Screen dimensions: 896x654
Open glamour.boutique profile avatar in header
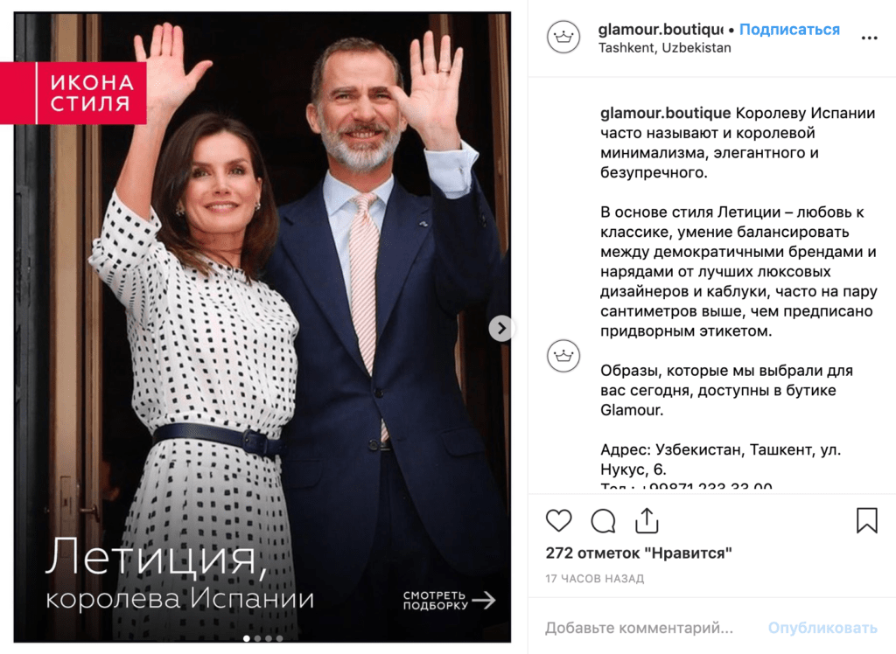tap(563, 37)
